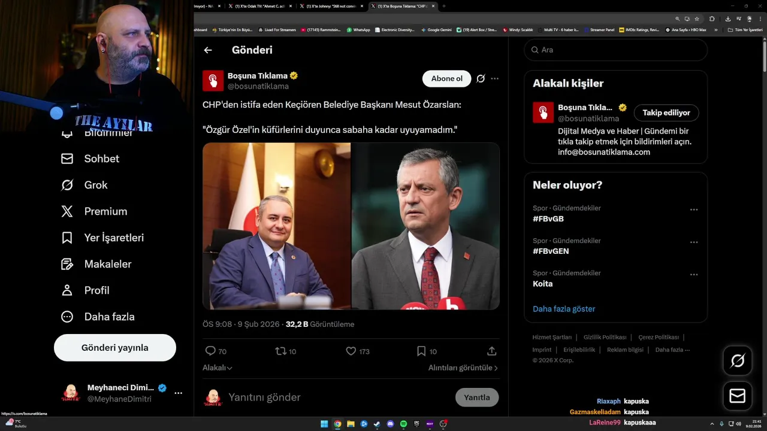767x431 pixels.
Task: Open Gizlilik Politikası footer link
Action: 605,337
